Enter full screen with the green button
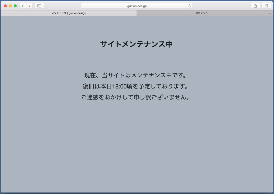This screenshot has height=194, width=274. [15, 6]
